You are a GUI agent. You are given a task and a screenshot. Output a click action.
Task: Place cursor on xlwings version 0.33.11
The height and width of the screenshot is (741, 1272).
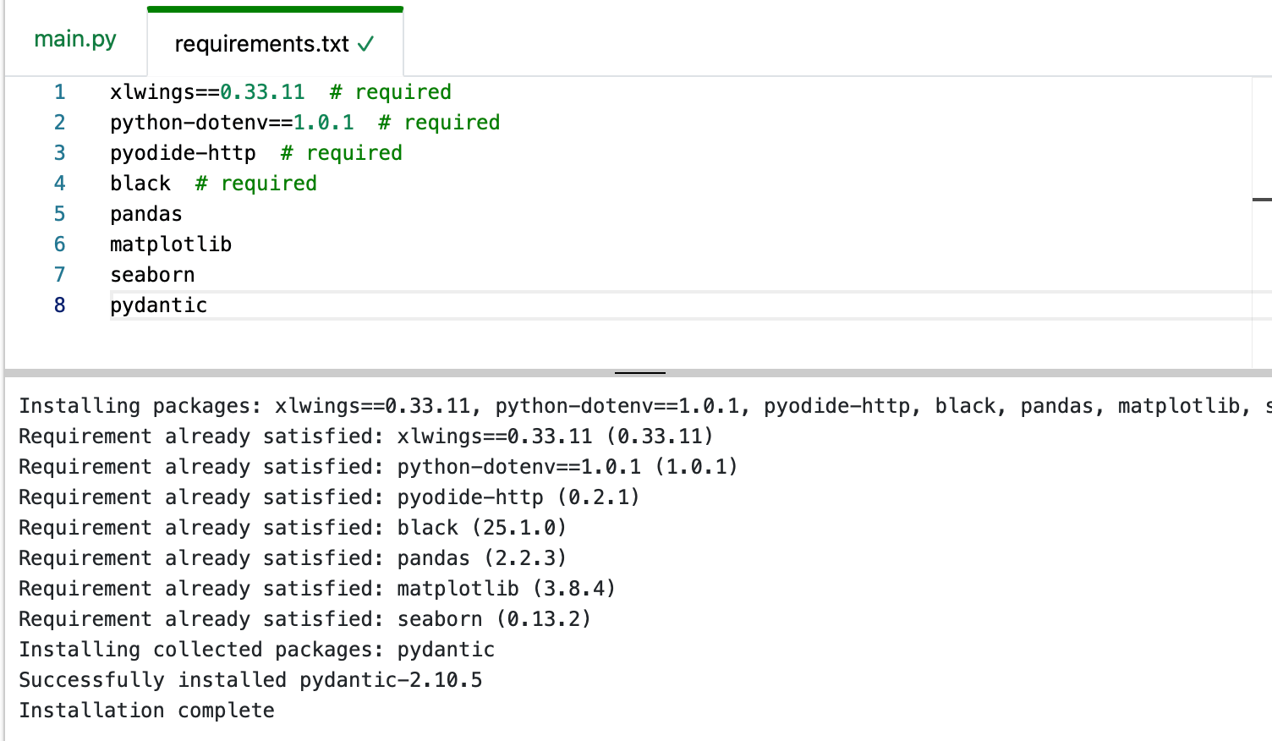262,92
